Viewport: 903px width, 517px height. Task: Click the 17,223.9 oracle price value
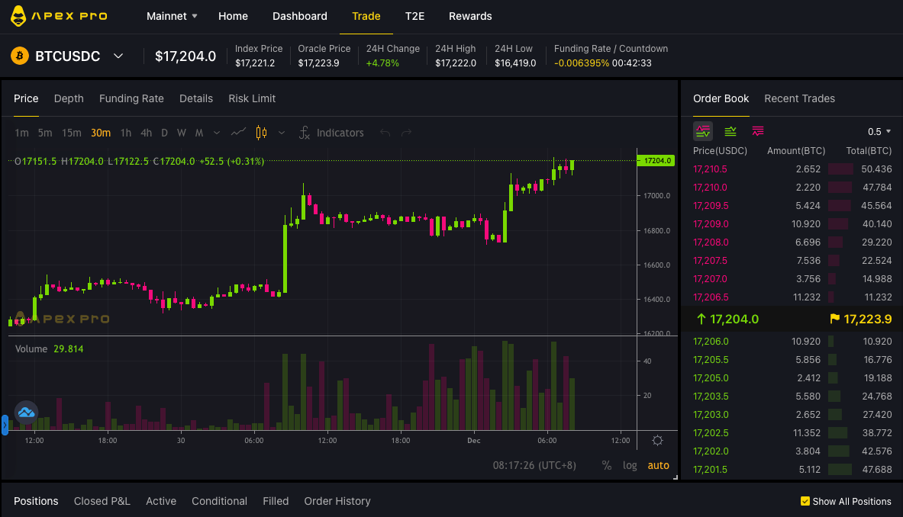pos(868,319)
